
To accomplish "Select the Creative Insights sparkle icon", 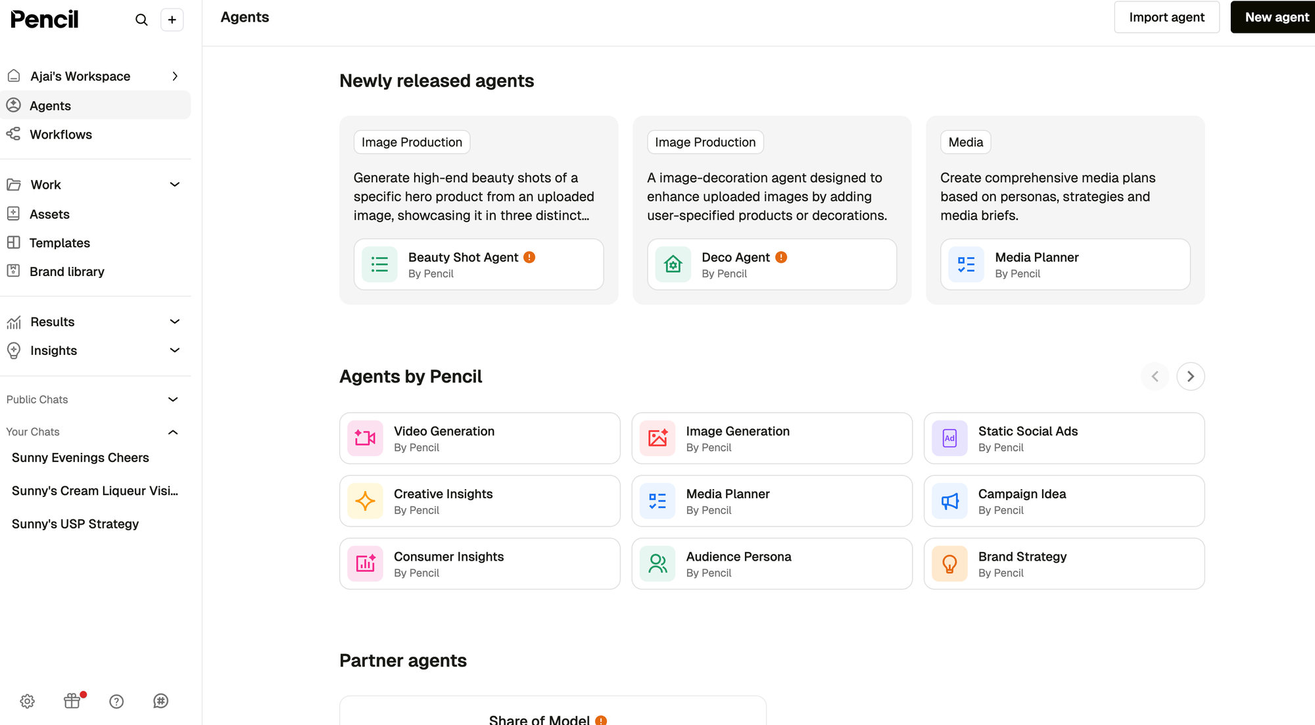I will 365,500.
